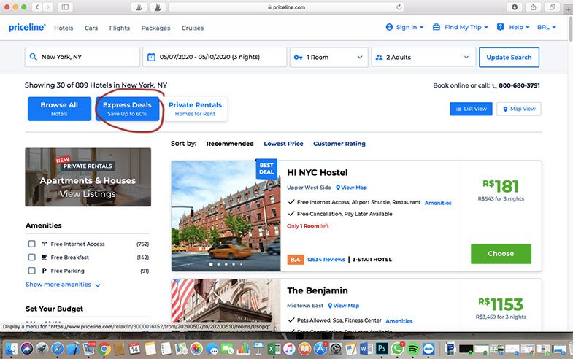The height and width of the screenshot is (359, 573).
Task: Launch Photoshop from the dock
Action: 382,348
